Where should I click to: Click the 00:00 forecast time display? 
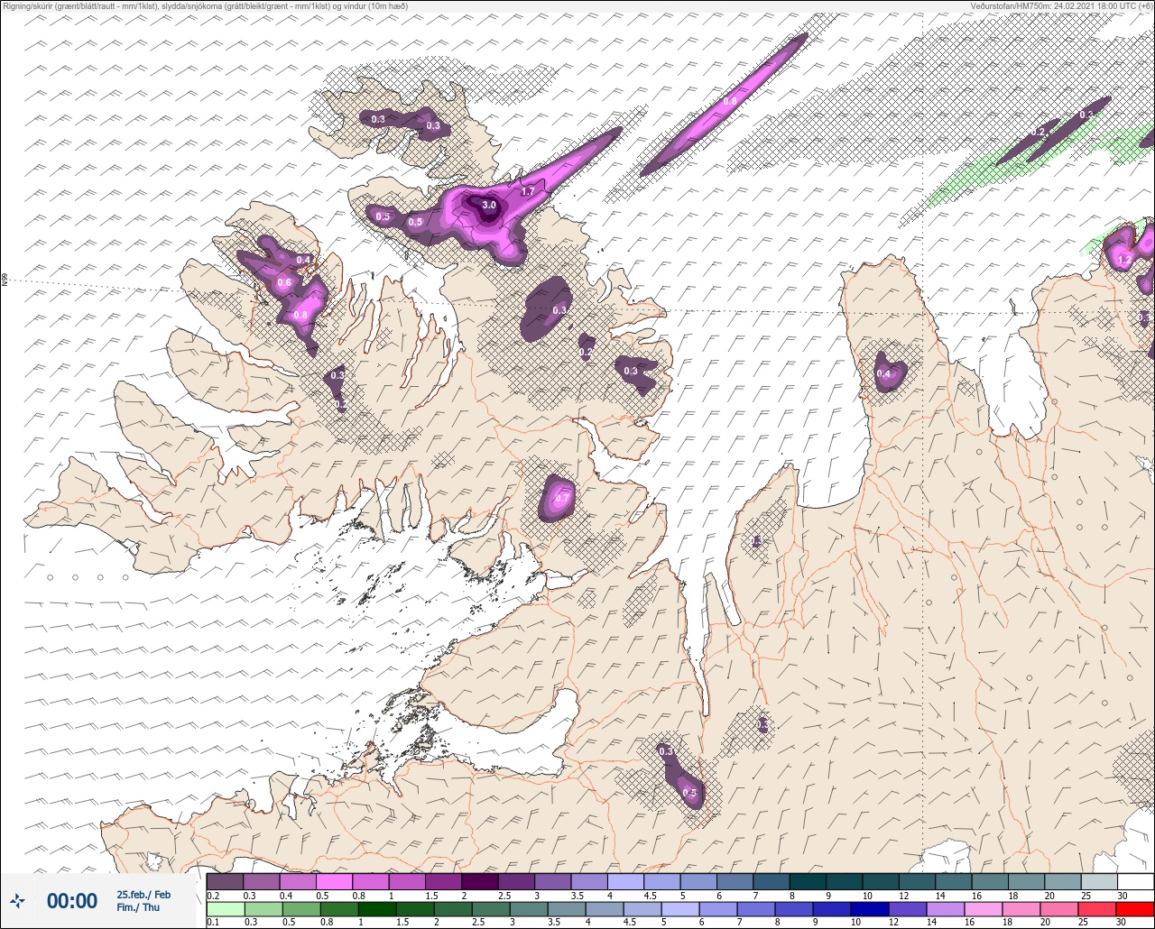click(72, 901)
